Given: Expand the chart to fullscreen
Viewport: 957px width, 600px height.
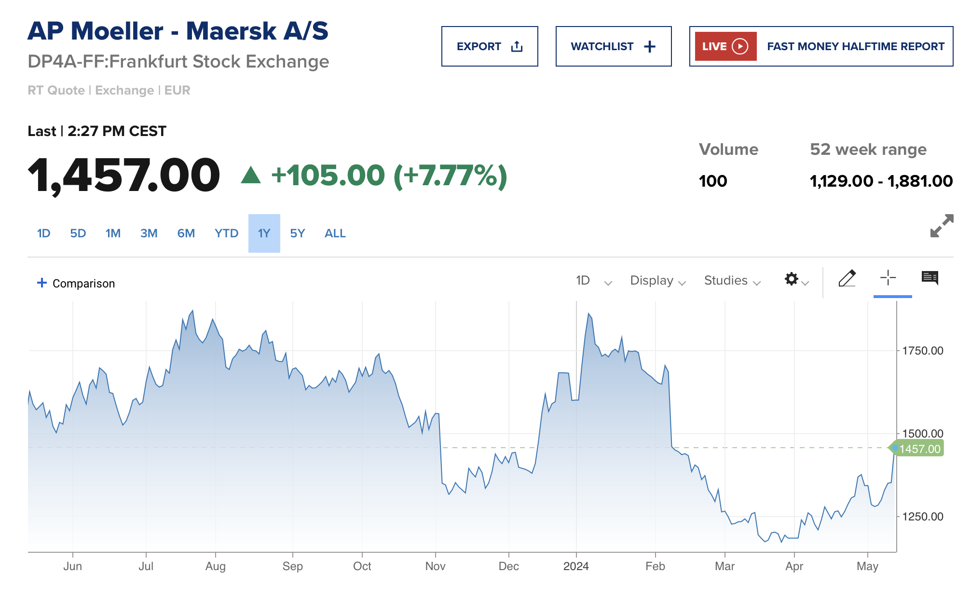Looking at the screenshot, I should [941, 226].
